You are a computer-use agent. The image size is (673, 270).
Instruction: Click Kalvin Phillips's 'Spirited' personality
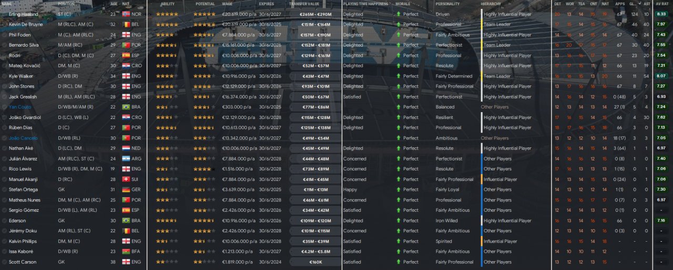tap(444, 241)
